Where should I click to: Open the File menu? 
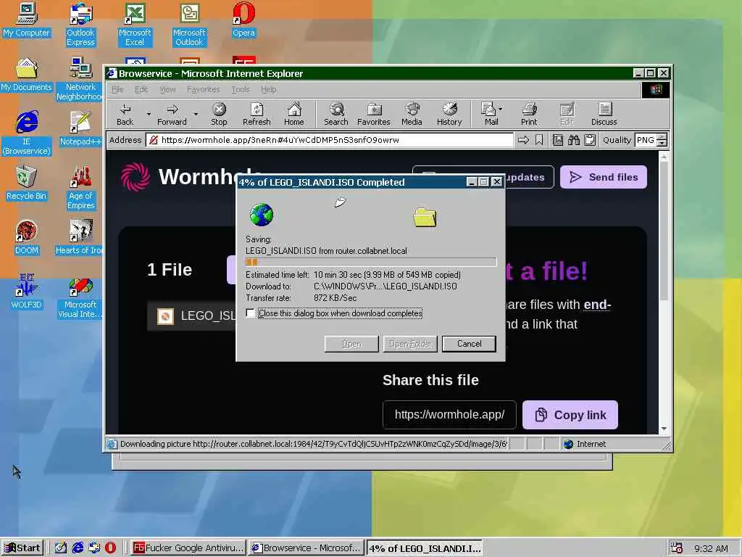117,89
